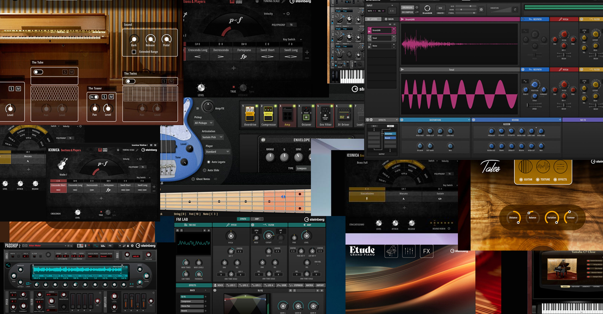Click the Padshop 2 settings gear icon

coord(132,246)
